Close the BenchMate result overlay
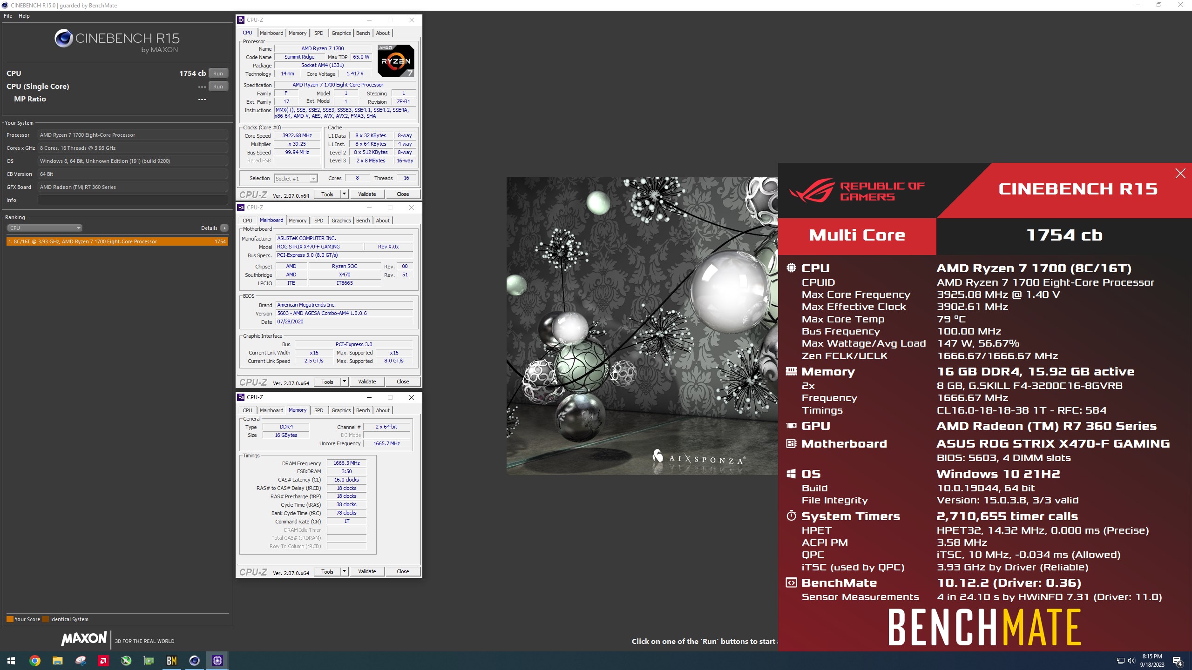The height and width of the screenshot is (670, 1192). [1180, 174]
